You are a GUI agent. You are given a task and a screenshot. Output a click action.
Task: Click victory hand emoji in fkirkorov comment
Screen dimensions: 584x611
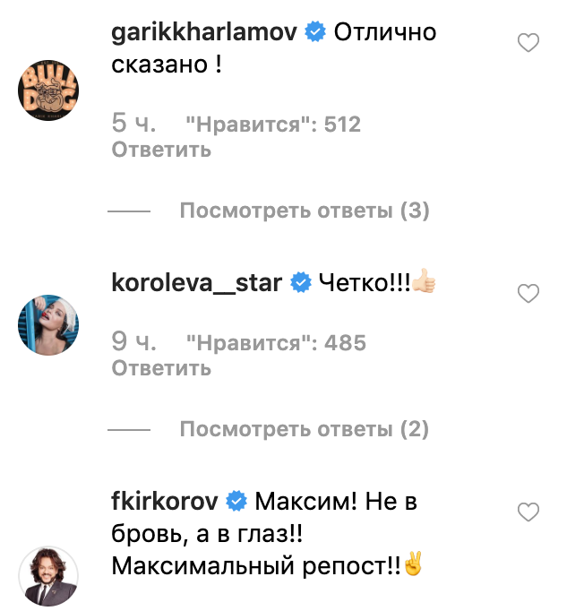tap(413, 564)
